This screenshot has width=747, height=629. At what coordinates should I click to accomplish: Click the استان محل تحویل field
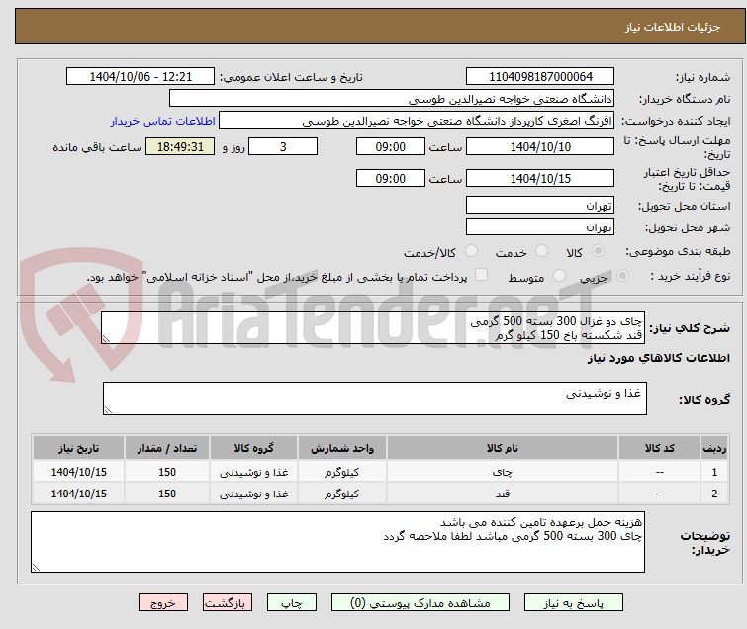540,206
